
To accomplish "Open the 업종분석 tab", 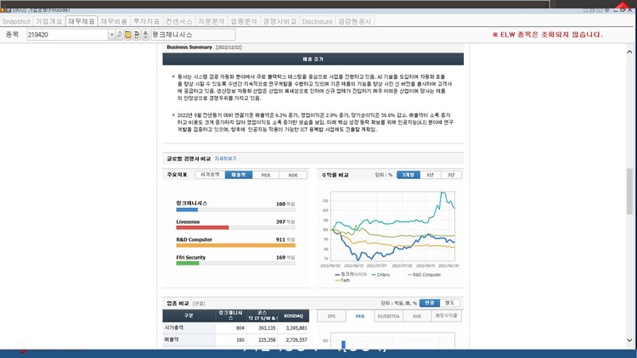I will point(244,21).
